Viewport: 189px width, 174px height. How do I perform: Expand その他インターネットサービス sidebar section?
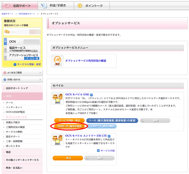pyautogui.click(x=22, y=160)
